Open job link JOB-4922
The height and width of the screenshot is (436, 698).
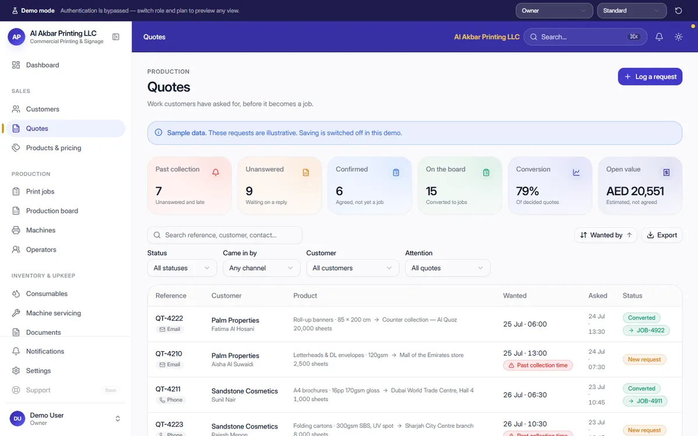646,331
